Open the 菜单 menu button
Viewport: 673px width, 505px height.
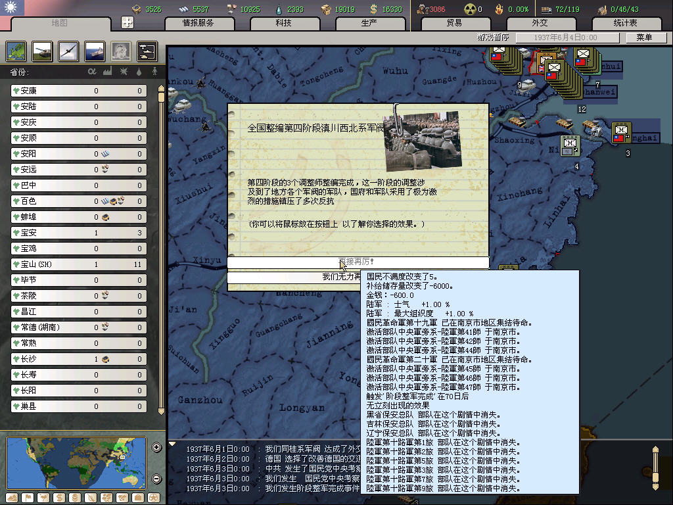[x=645, y=37]
